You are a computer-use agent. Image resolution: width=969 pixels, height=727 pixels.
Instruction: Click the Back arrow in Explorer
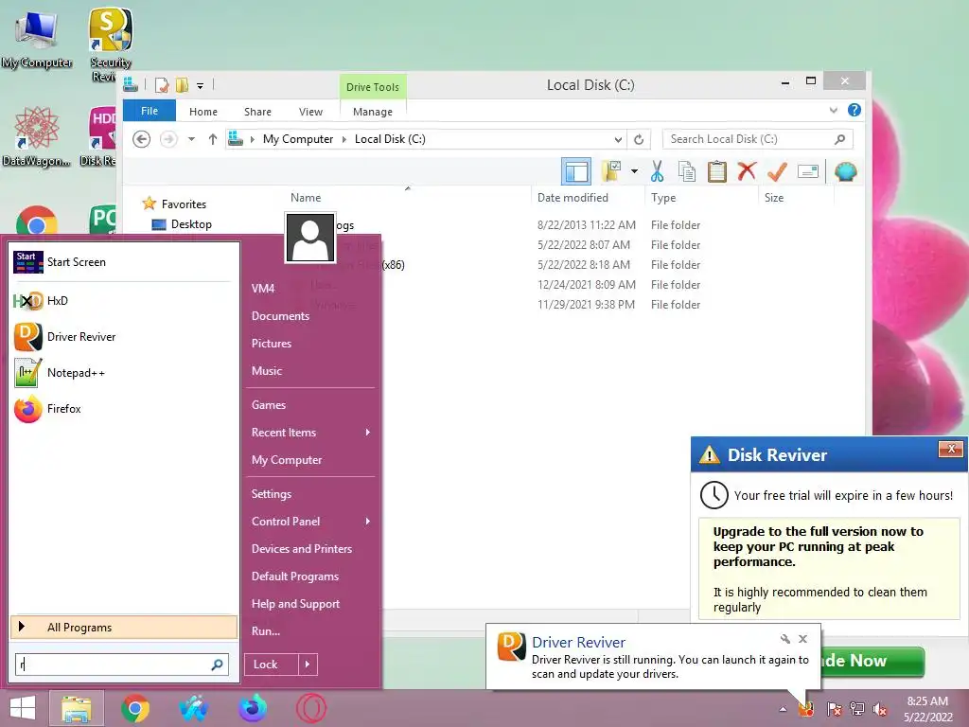142,139
